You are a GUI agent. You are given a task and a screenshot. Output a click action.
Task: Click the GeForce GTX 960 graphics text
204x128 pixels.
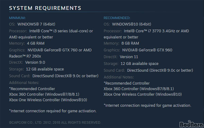pyautogui.click(x=147, y=50)
